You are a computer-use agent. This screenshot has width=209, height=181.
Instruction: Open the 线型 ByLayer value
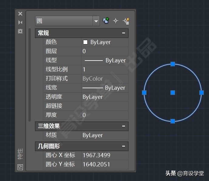pos(105,61)
